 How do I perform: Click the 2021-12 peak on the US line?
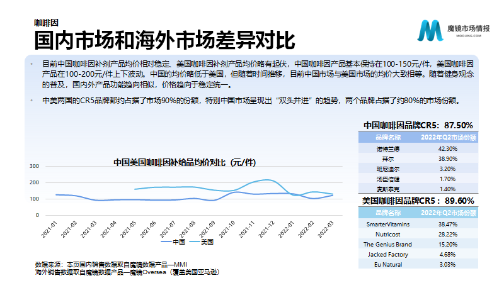267,180
